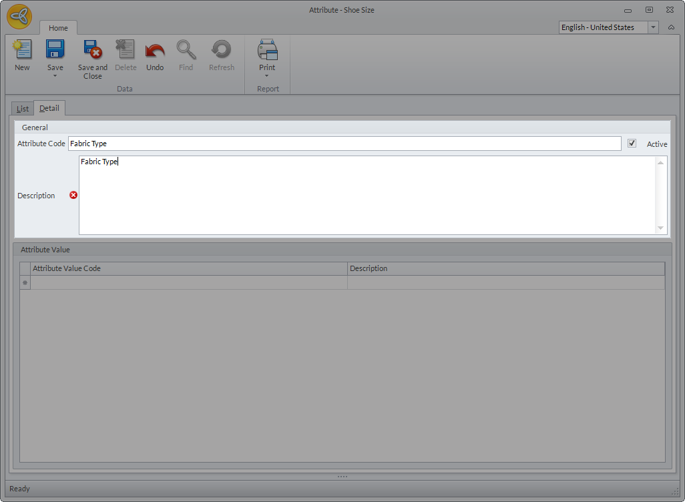685x502 pixels.
Task: Click the new row Attribute Value Code cell
Action: pos(189,283)
